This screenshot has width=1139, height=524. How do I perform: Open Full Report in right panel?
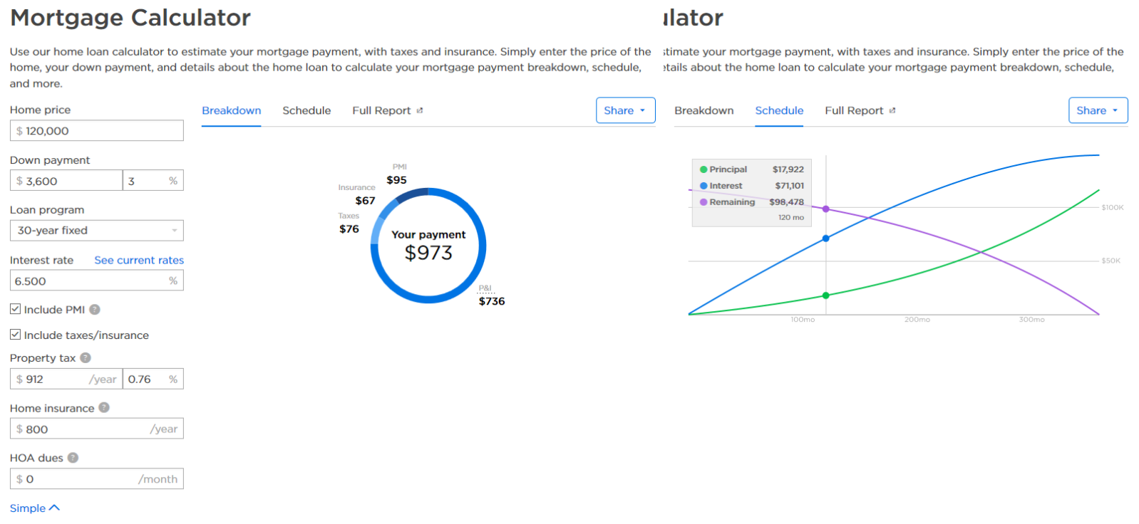854,110
